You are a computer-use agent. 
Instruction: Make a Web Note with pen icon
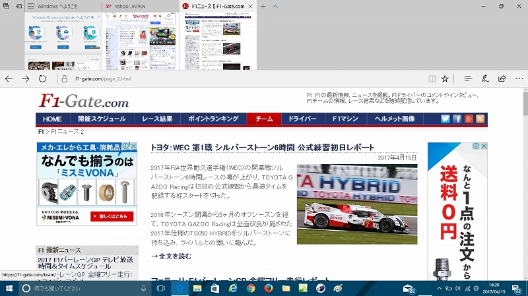coord(485,78)
